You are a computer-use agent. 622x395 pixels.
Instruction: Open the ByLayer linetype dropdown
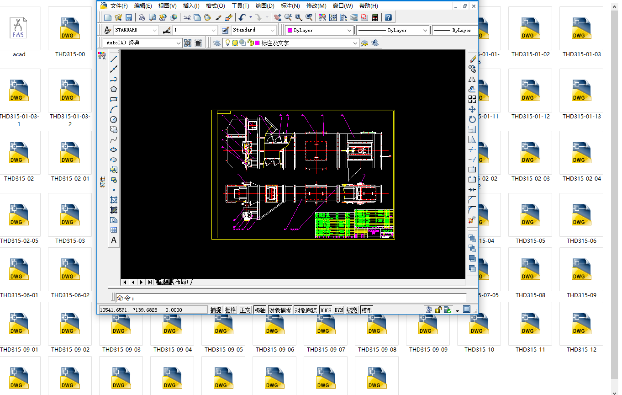pos(393,30)
